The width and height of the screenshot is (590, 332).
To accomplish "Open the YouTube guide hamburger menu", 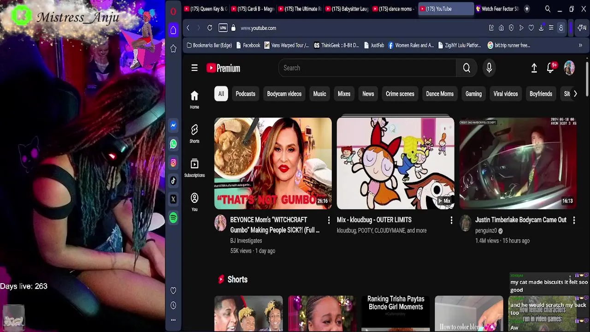I will point(195,68).
